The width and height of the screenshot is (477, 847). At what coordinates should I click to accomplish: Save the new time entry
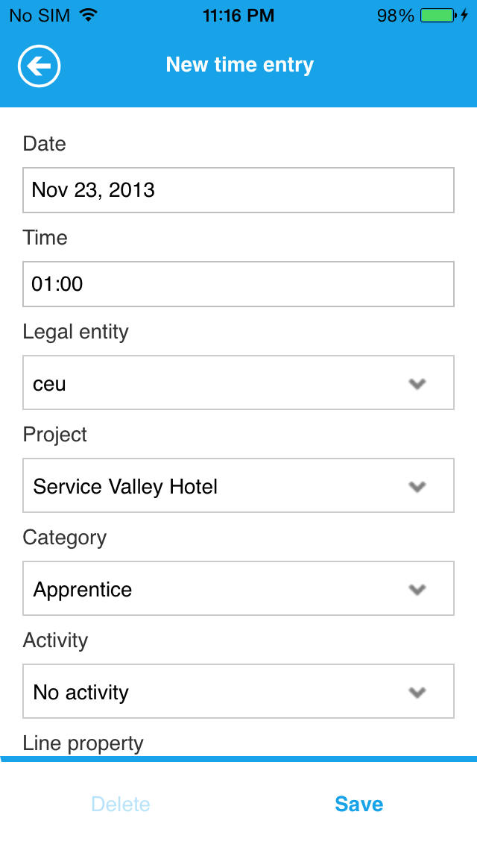[x=358, y=804]
